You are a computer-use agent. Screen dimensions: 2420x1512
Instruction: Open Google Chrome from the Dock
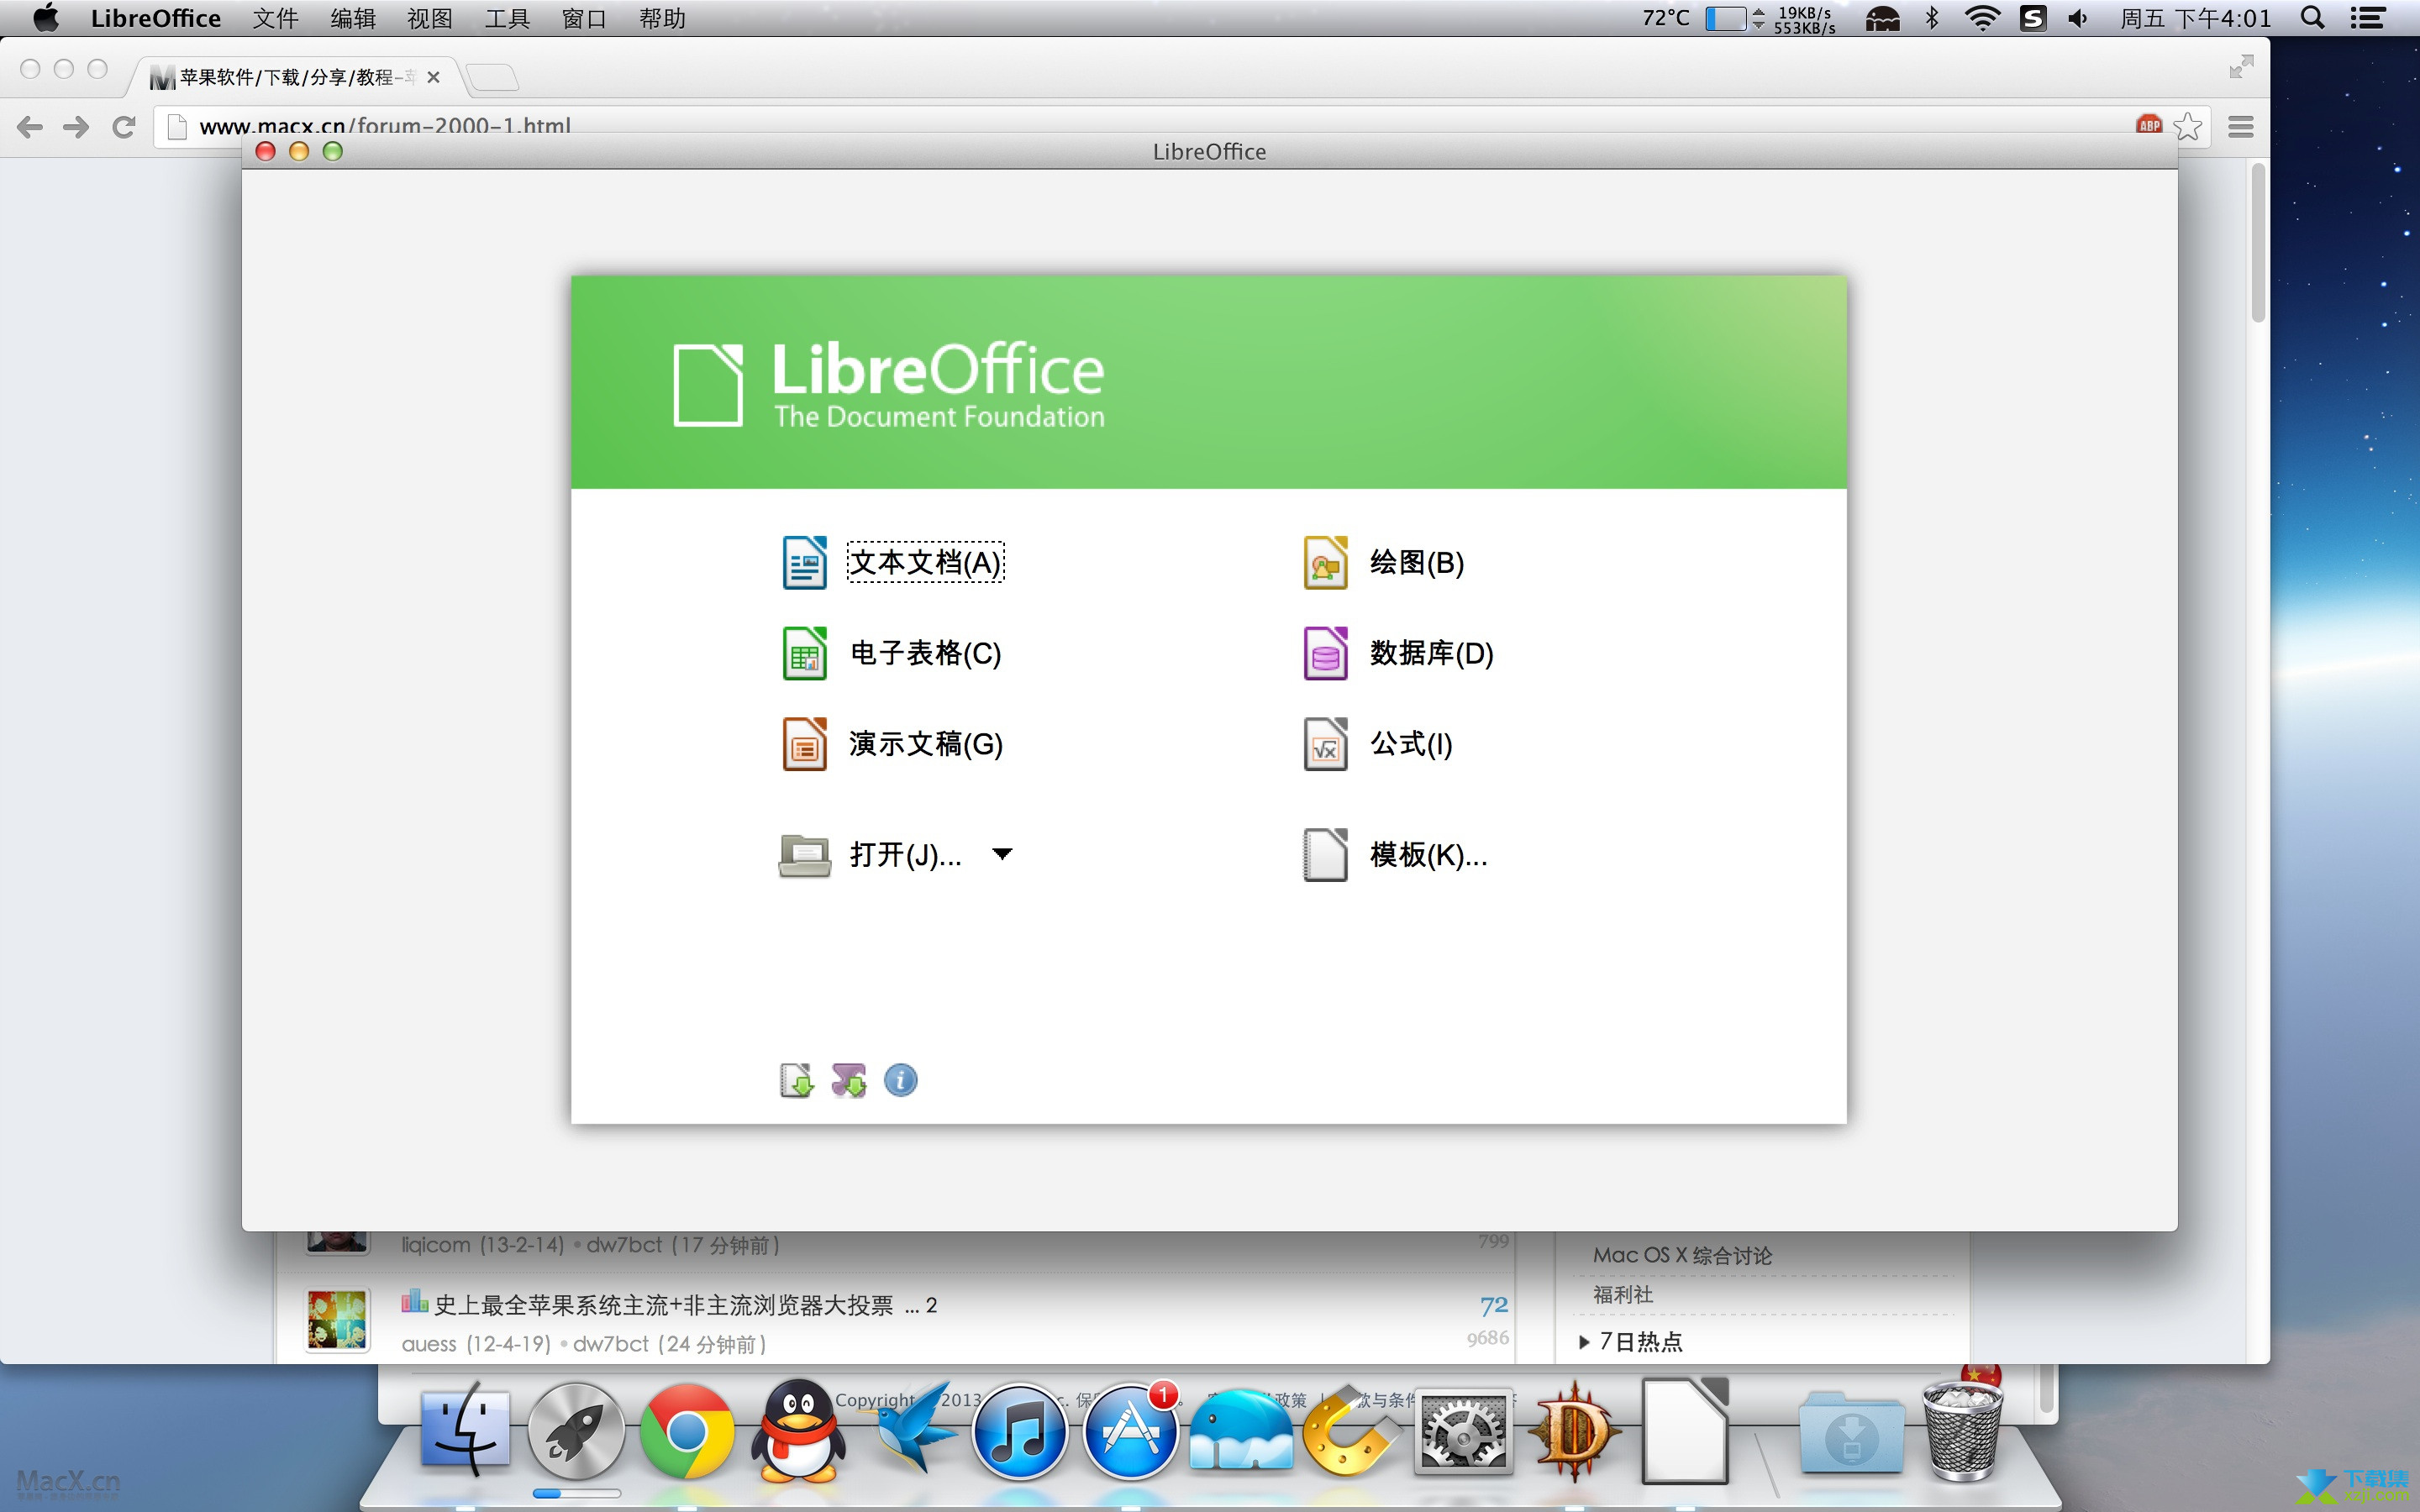tap(686, 1431)
